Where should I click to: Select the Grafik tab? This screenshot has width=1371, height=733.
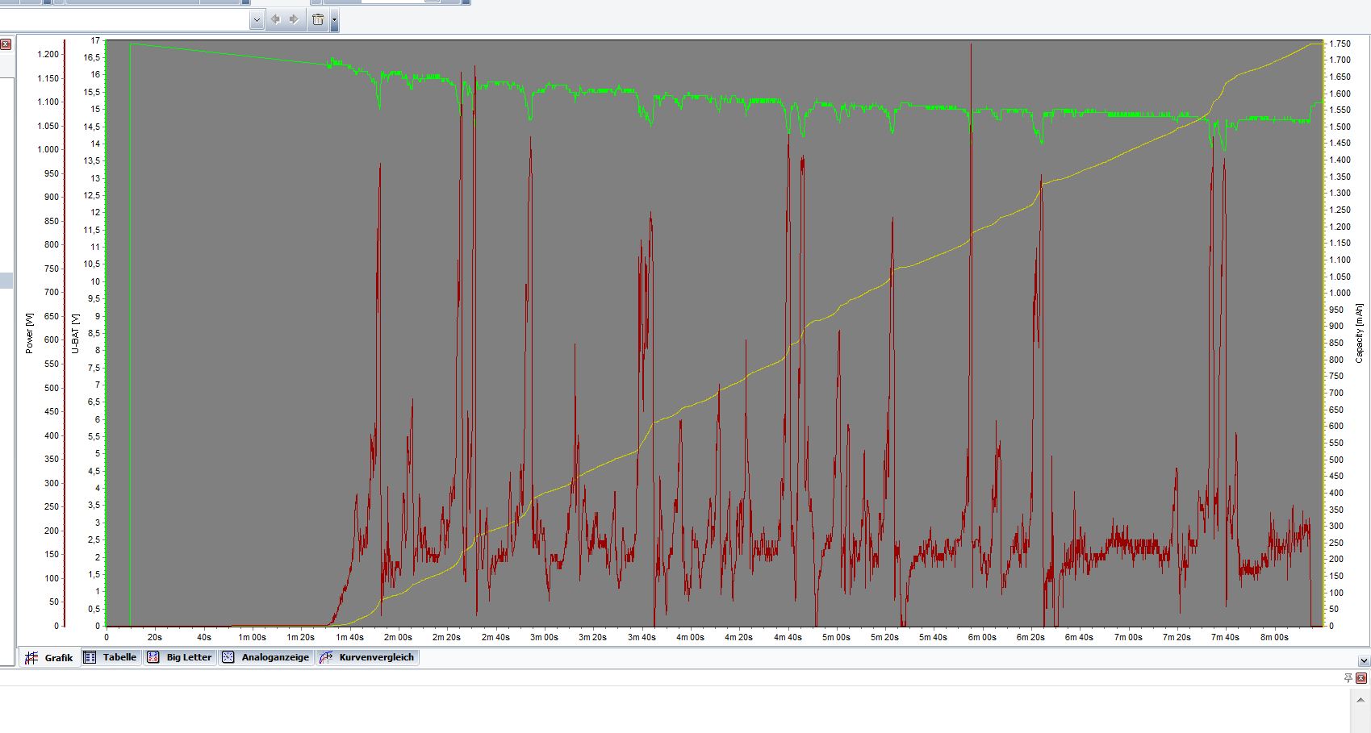(50, 658)
